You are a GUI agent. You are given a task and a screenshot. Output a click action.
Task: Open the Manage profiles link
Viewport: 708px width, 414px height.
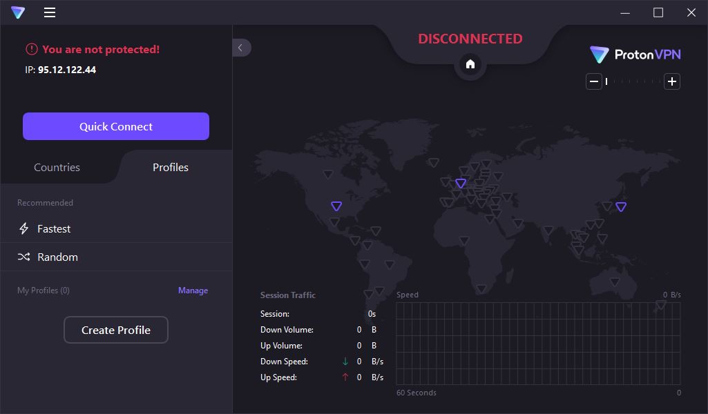click(x=193, y=290)
